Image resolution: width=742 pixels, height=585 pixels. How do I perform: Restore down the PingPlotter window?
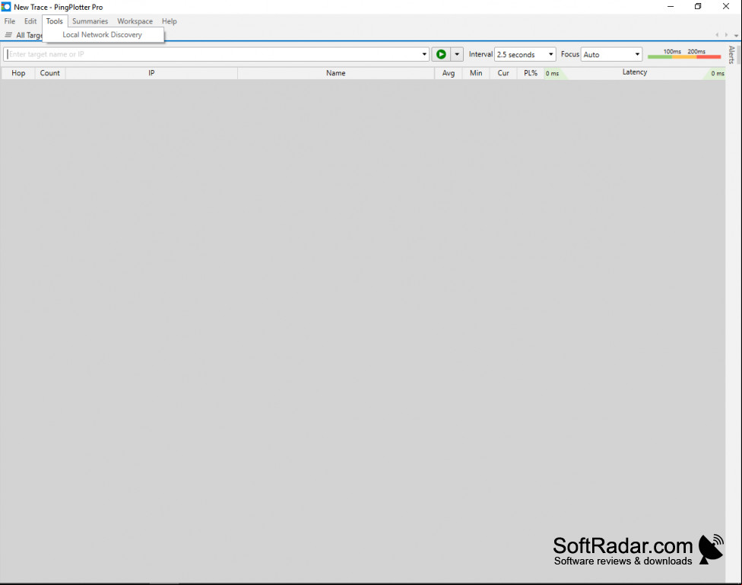click(698, 7)
